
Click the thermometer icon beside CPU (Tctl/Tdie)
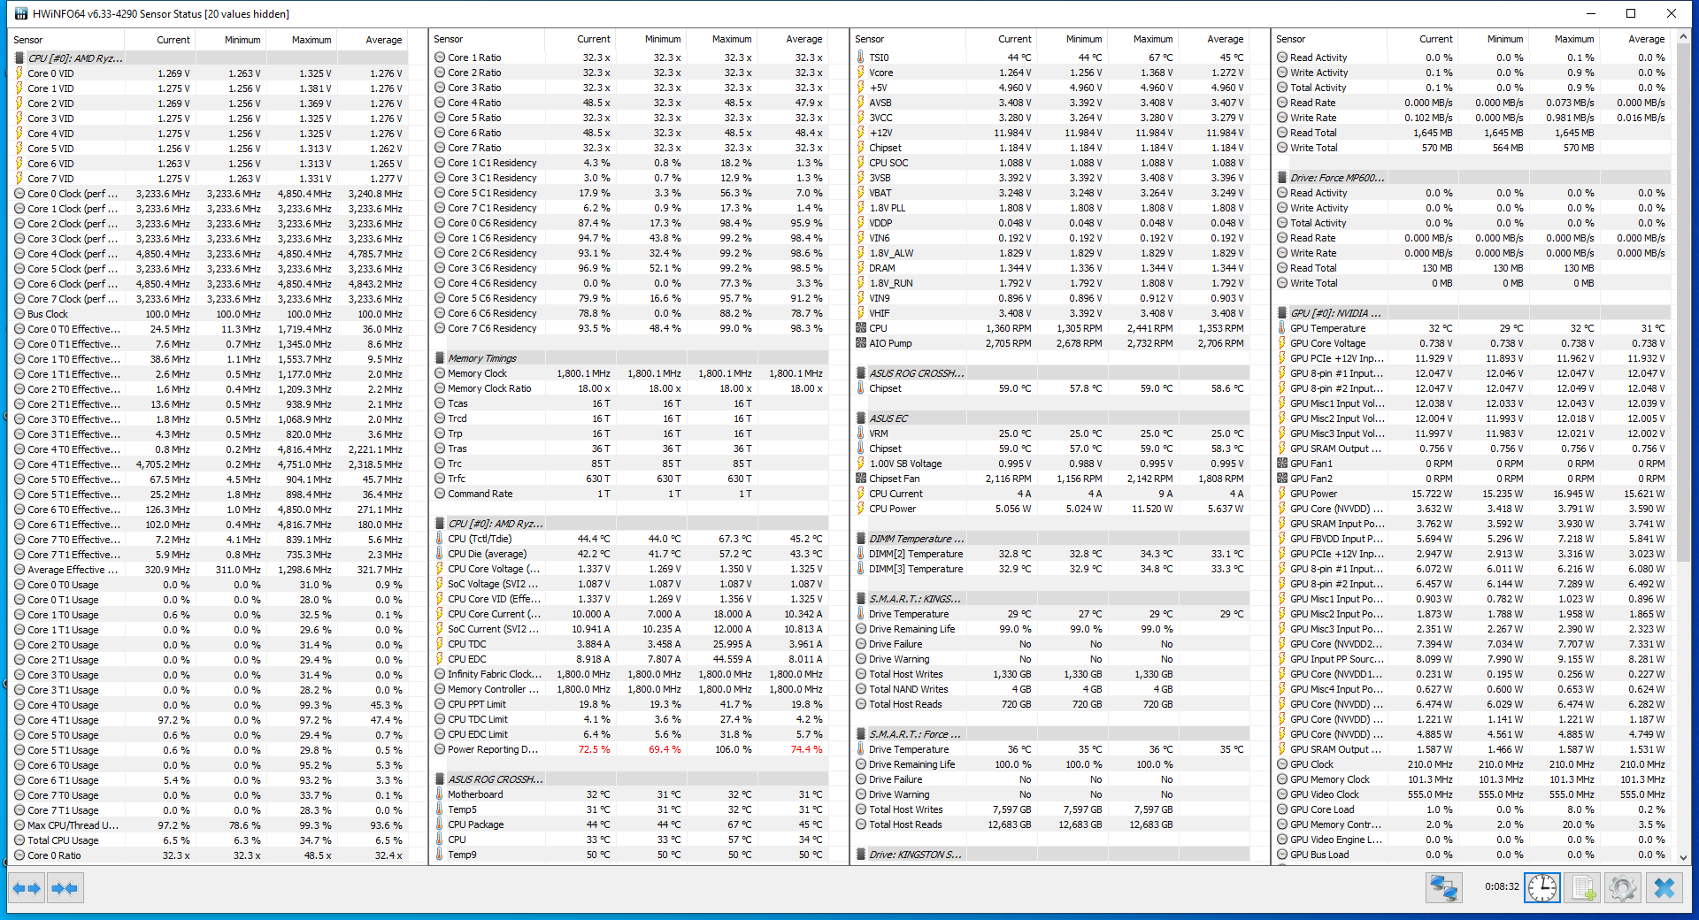[440, 539]
